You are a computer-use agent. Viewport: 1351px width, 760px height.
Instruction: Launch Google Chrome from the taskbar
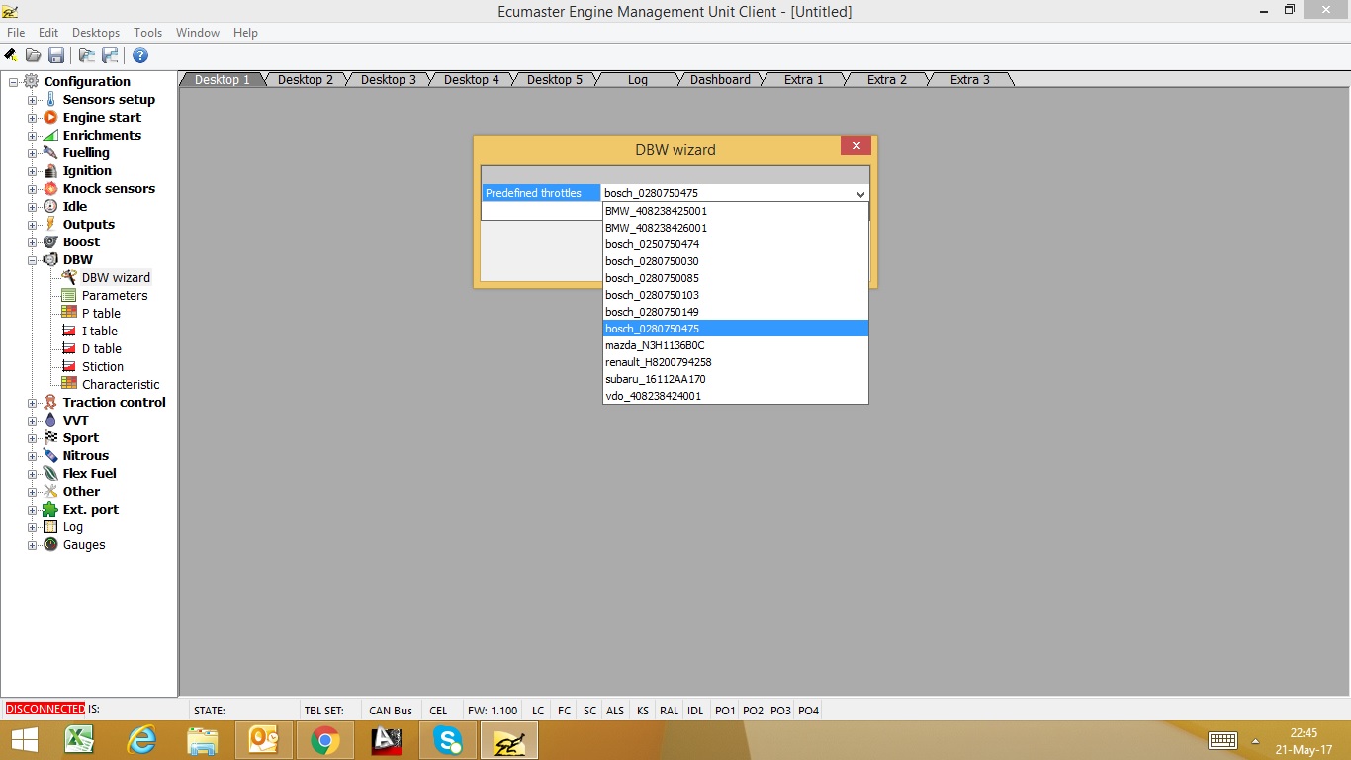pyautogui.click(x=324, y=740)
